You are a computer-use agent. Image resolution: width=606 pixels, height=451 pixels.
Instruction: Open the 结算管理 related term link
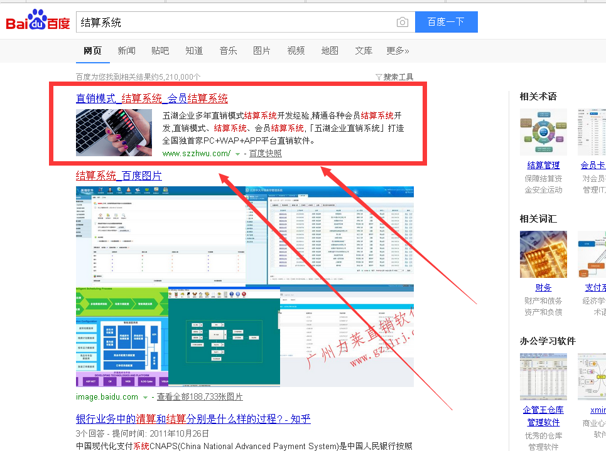click(543, 165)
